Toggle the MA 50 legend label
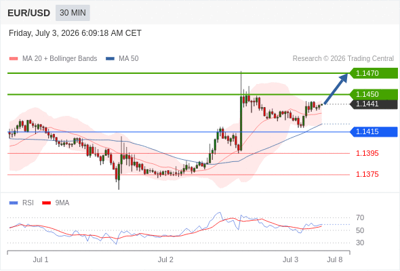400x271 pixels. [x=129, y=59]
